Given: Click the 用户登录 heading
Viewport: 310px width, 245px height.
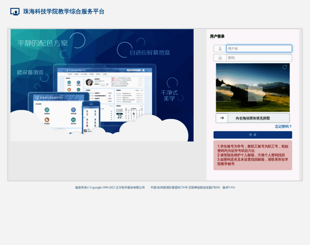Looking at the screenshot, I should click(217, 36).
